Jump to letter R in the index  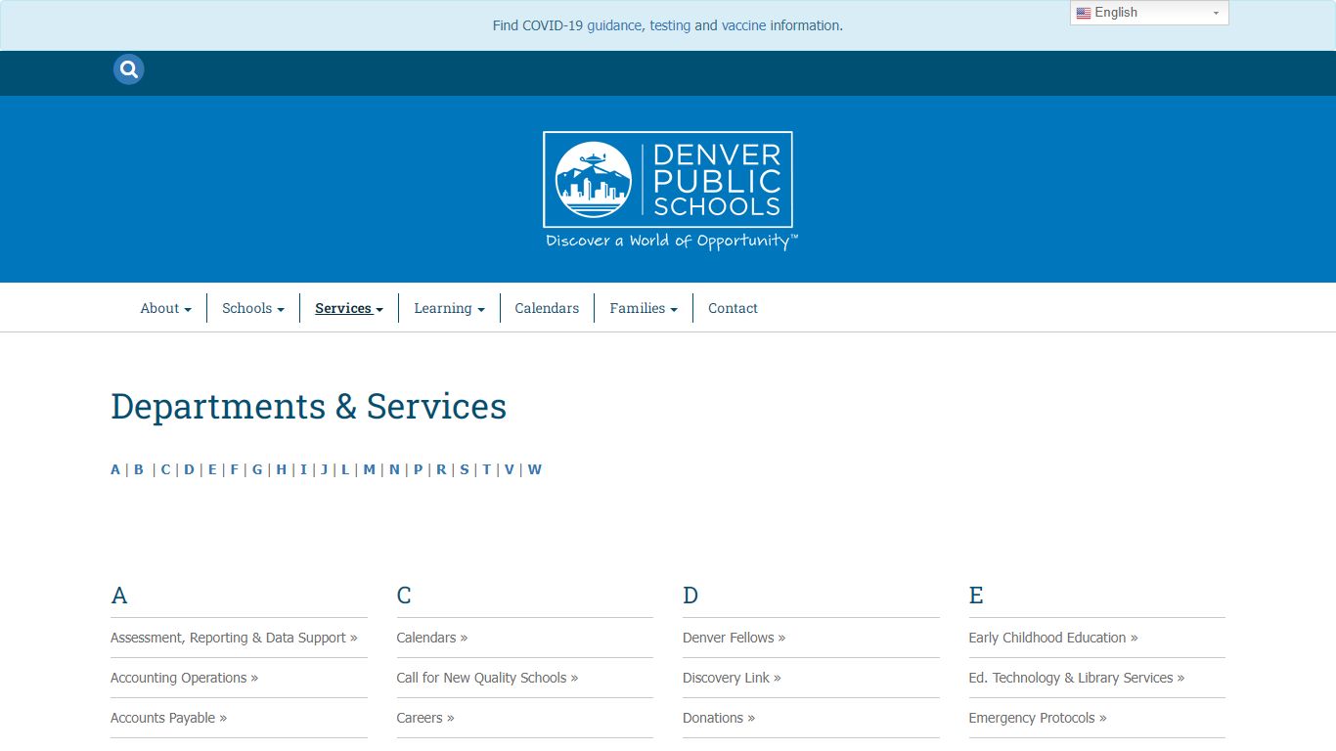tap(441, 469)
